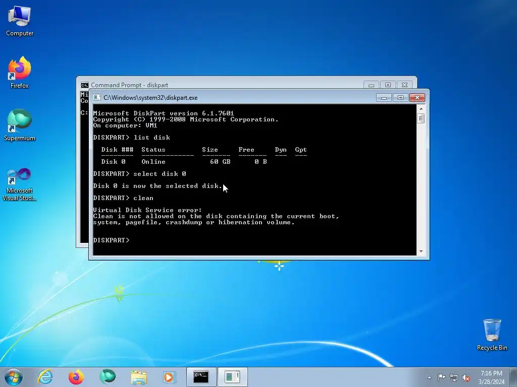The image size is (517, 387).
Task: Minimize the diskpart.exe window
Action: (x=384, y=98)
